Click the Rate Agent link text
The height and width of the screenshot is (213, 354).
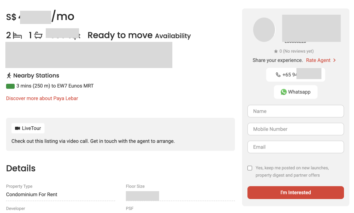pyautogui.click(x=318, y=60)
